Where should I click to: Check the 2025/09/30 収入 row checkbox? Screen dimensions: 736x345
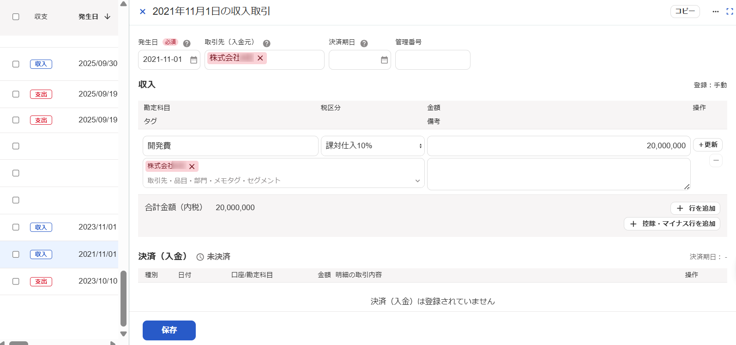click(16, 64)
